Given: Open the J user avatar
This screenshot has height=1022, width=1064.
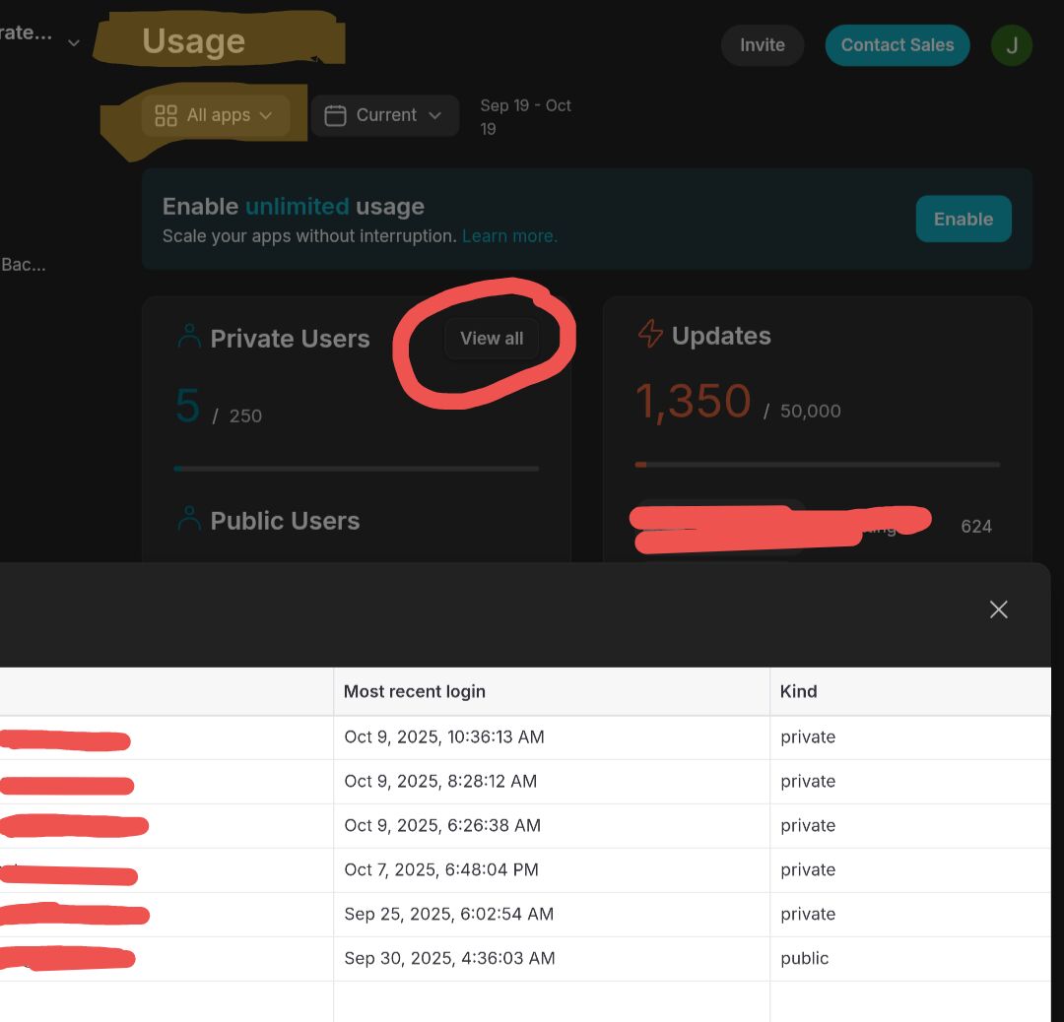Looking at the screenshot, I should tap(1011, 45).
